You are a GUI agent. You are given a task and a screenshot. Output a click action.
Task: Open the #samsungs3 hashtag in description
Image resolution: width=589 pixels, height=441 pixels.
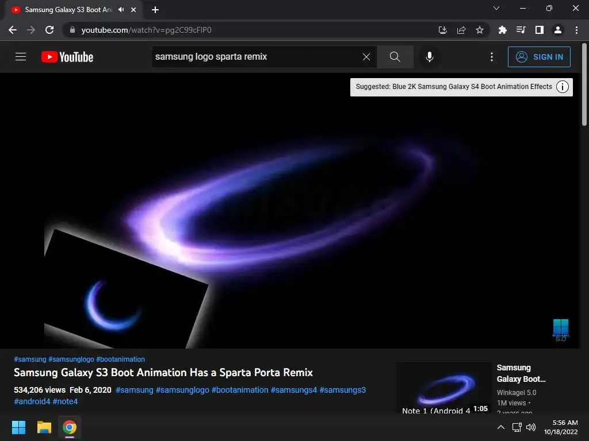tap(343, 390)
